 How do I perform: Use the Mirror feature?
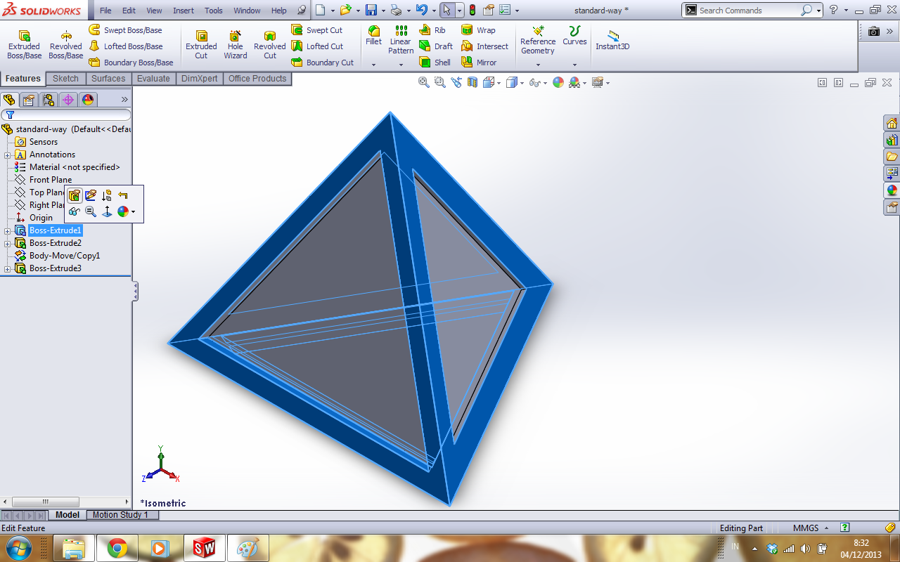(x=479, y=63)
